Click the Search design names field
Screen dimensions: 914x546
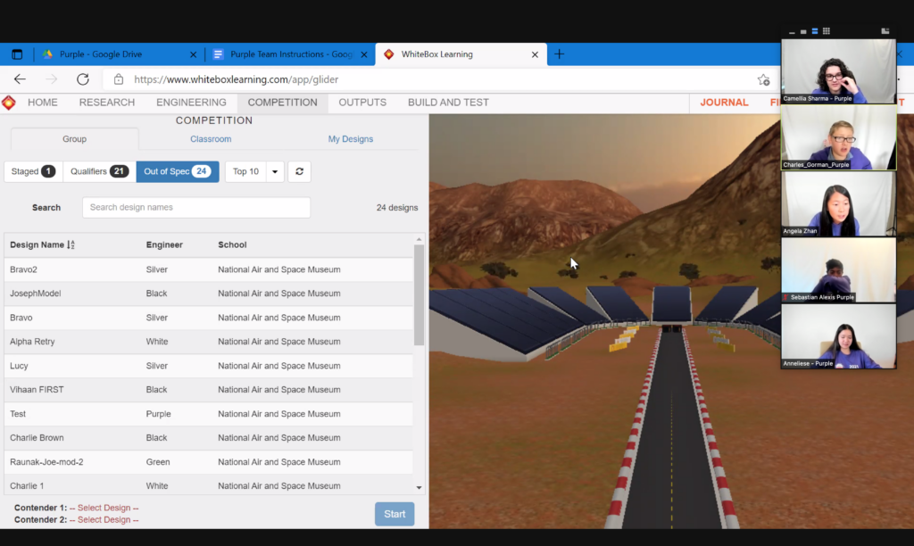195,208
